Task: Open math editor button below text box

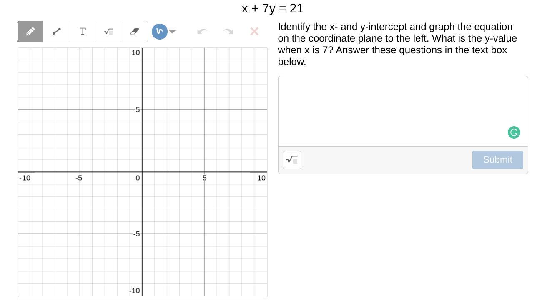Action: (292, 160)
